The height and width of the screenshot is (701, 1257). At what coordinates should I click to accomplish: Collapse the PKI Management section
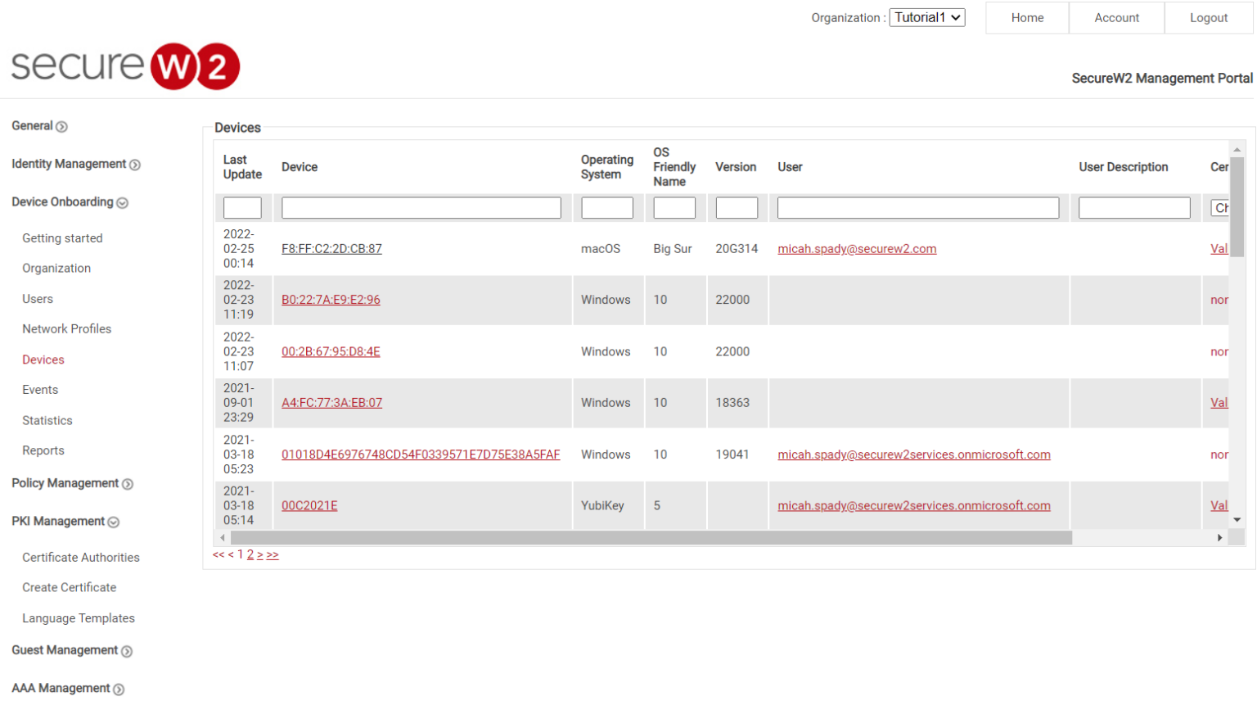114,522
